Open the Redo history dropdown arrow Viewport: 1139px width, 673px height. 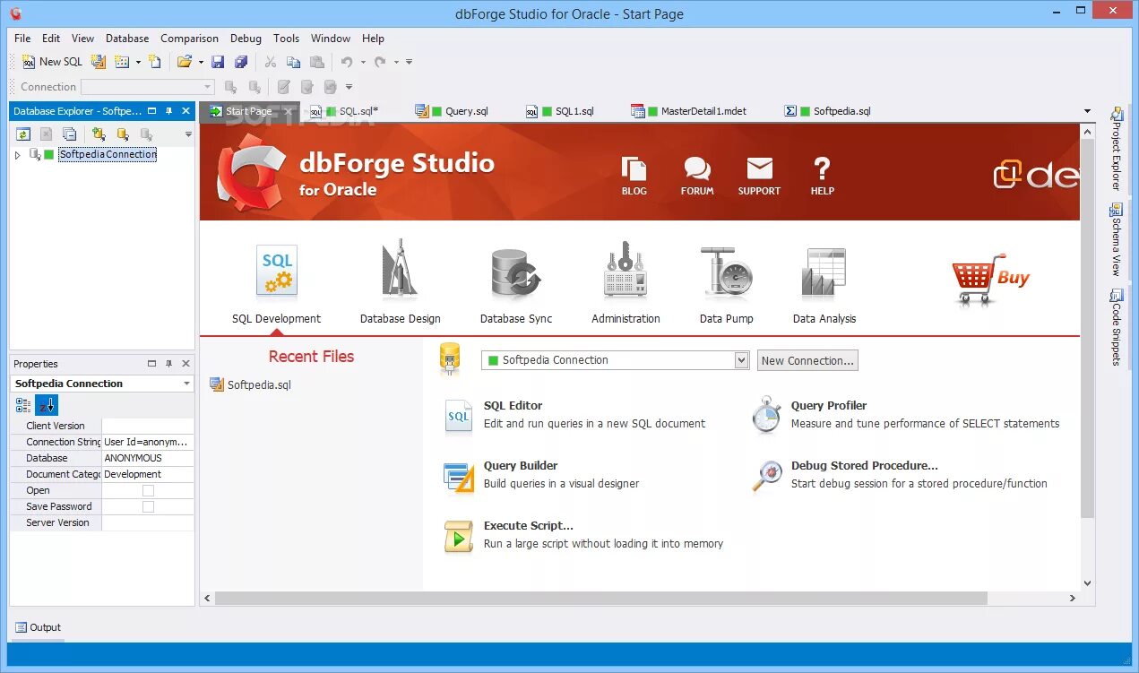point(396,62)
